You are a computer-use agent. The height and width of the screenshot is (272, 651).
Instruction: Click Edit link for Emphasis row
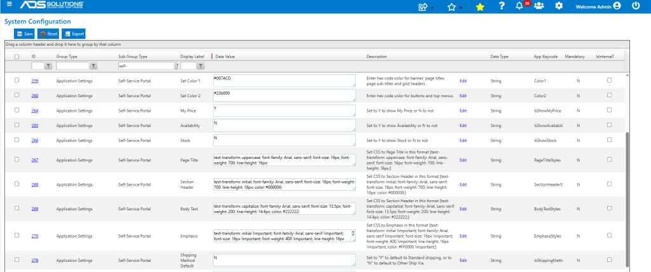point(463,236)
